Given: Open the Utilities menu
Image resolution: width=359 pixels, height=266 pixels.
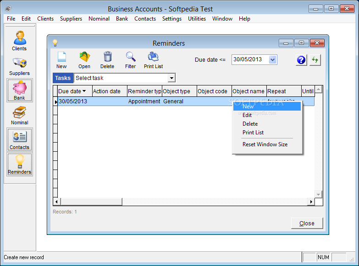Looking at the screenshot, I should coord(197,19).
